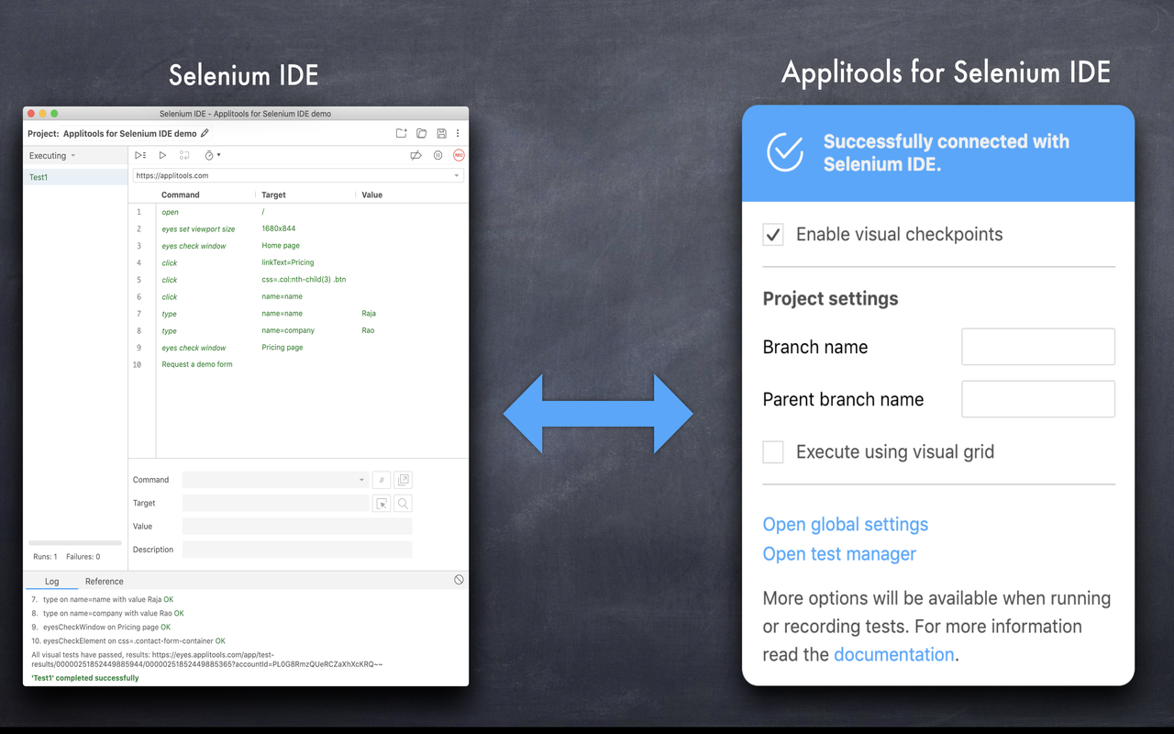This screenshot has height=734, width=1174.
Task: Select the type name=company row
Action: point(298,330)
